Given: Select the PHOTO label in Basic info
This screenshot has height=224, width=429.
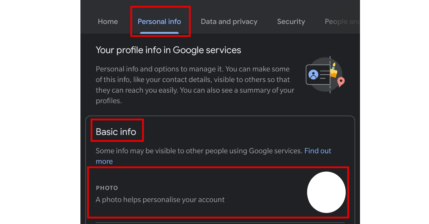Looking at the screenshot, I should [107, 188].
